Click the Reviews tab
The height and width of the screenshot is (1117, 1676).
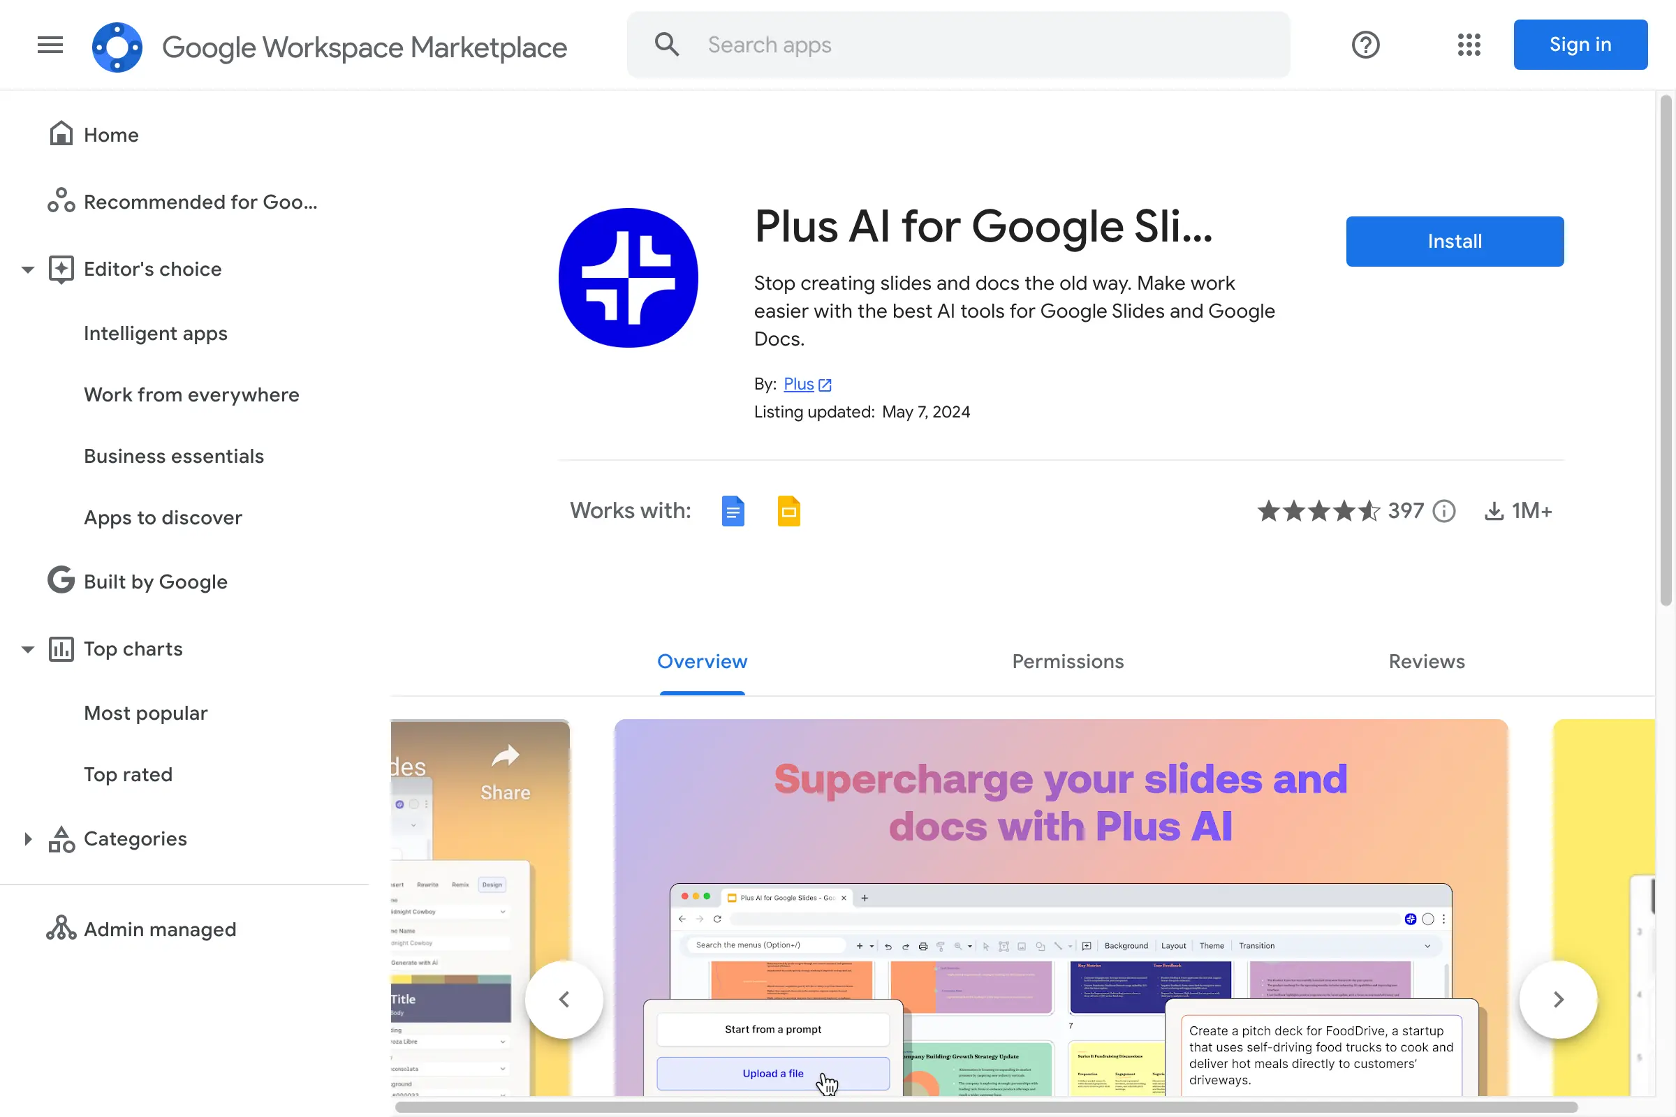(1427, 660)
